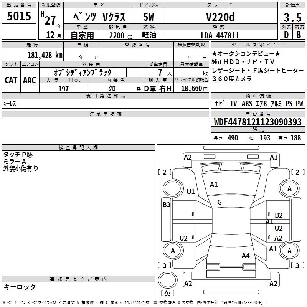
Task: Click the lot number 5015
Action: [x=19, y=17]
